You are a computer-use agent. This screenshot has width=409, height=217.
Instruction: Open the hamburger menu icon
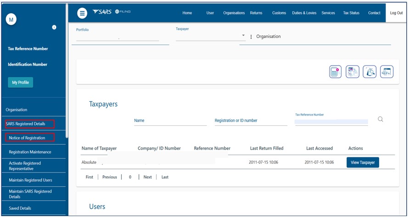82,13
